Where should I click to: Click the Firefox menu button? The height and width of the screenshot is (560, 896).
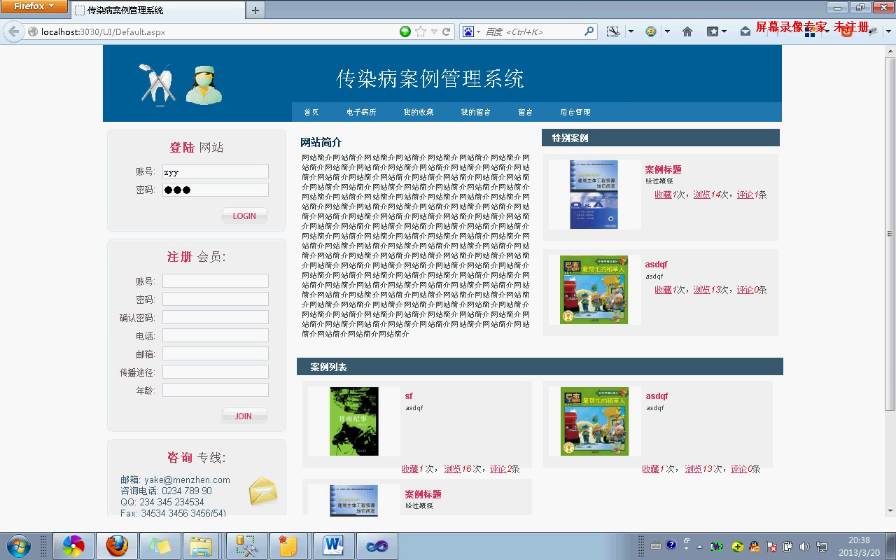point(34,6)
